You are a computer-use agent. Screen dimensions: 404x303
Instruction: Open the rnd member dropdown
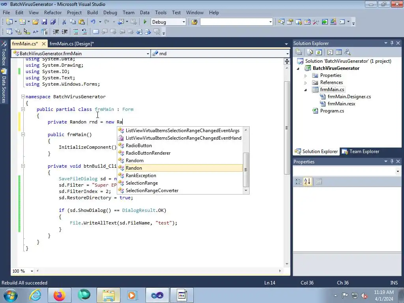point(287,54)
